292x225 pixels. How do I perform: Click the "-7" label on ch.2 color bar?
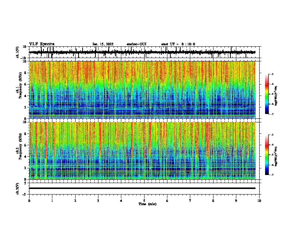272,175
